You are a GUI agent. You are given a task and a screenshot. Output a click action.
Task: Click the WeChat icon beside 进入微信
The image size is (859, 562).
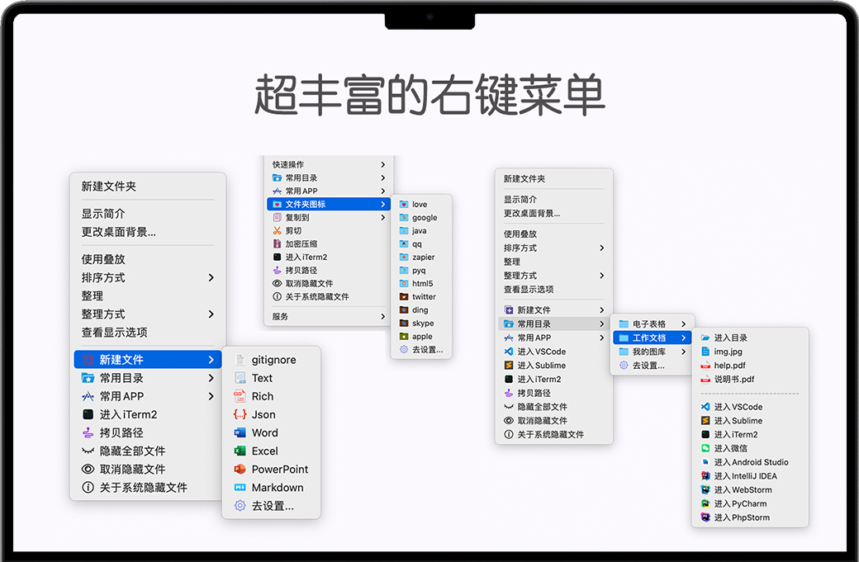click(705, 448)
